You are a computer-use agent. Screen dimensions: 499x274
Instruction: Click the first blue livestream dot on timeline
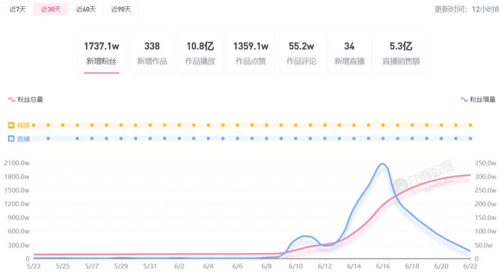(x=48, y=138)
